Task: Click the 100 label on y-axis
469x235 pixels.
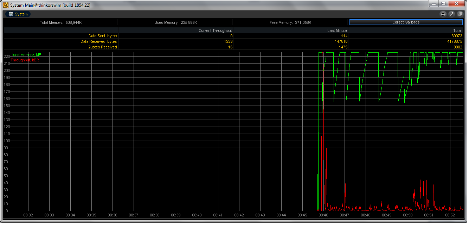Action: (7, 141)
